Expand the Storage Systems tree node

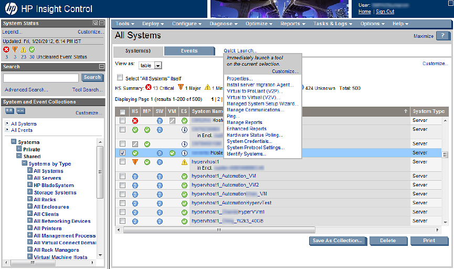coord(30,192)
